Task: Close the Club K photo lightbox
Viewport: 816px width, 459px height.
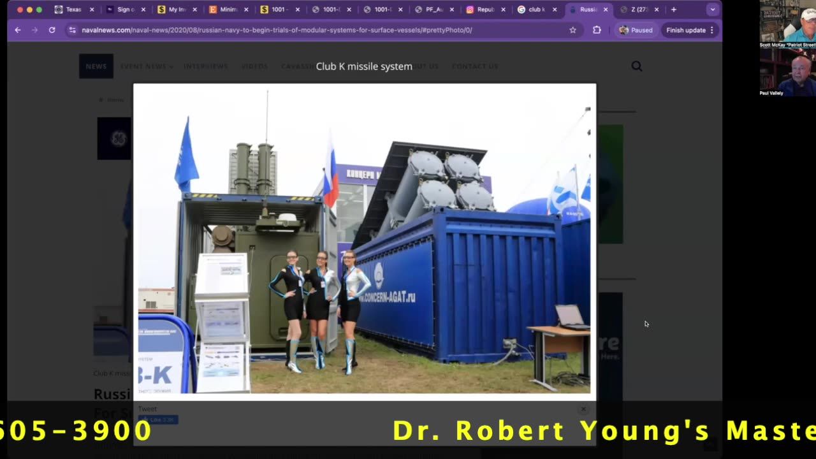Action: tap(583, 409)
